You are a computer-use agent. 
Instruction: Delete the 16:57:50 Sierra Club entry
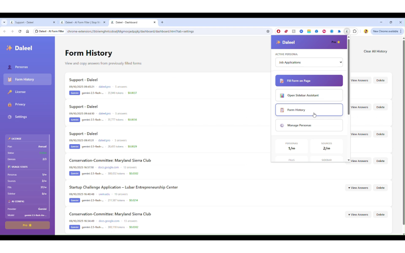tap(380, 161)
